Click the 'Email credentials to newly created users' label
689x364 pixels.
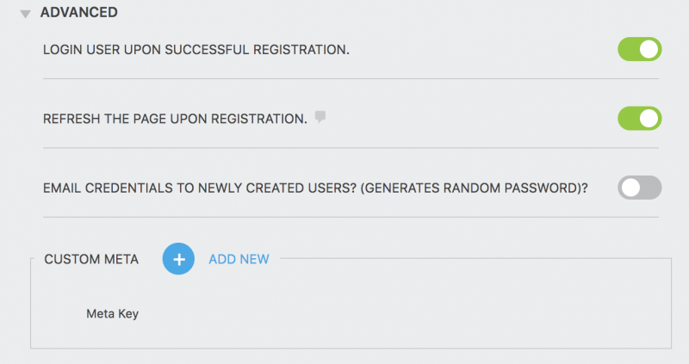point(315,188)
